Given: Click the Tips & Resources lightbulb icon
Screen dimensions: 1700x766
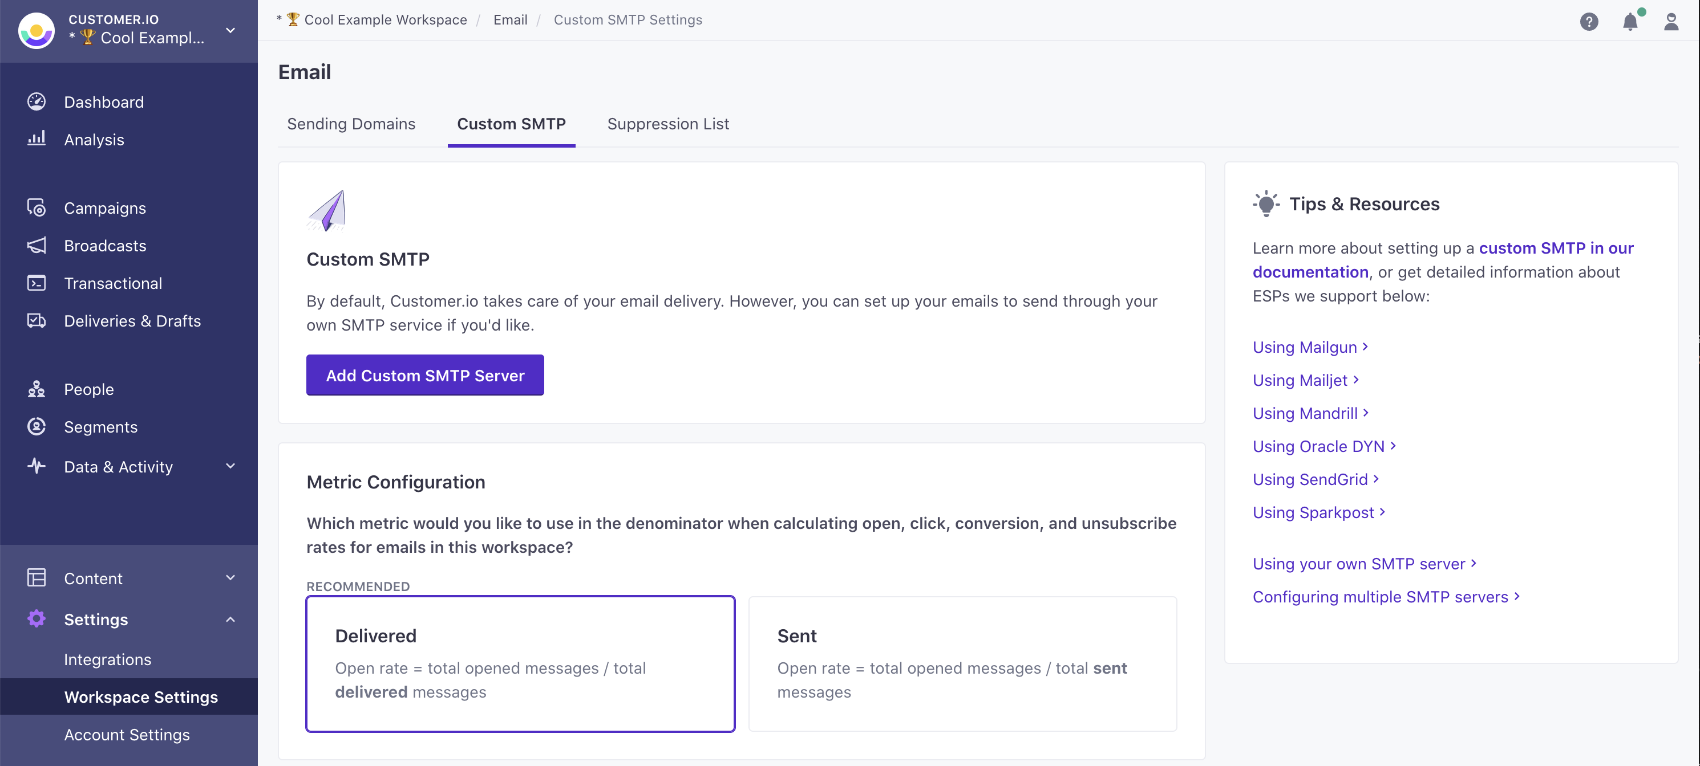Looking at the screenshot, I should (x=1266, y=203).
